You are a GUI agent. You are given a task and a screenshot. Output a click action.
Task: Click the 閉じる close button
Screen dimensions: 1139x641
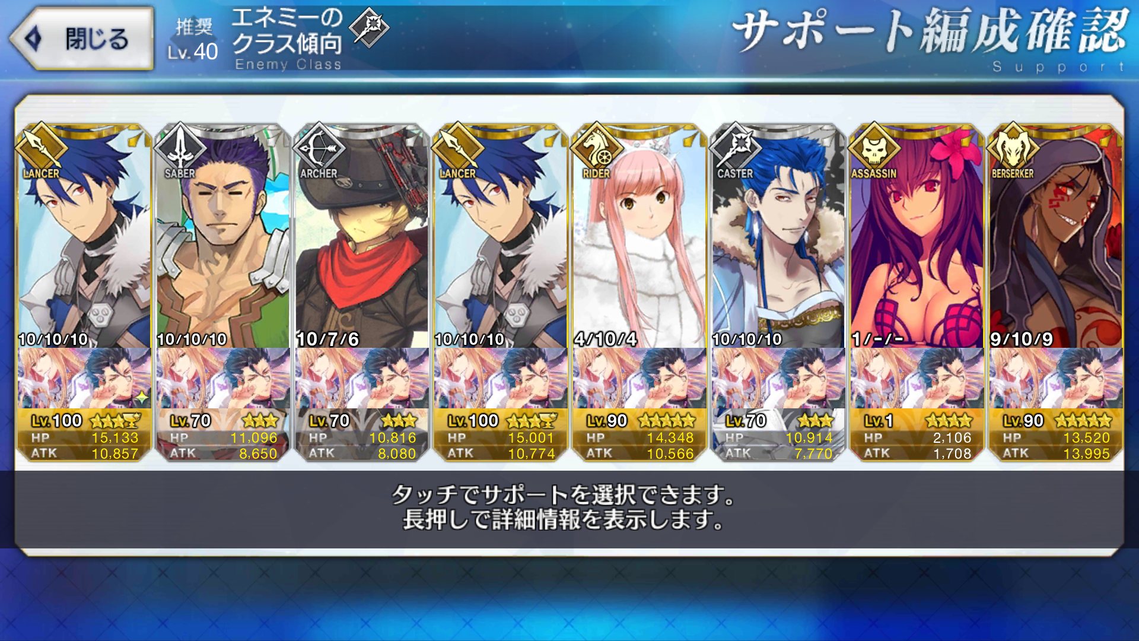[x=81, y=39]
